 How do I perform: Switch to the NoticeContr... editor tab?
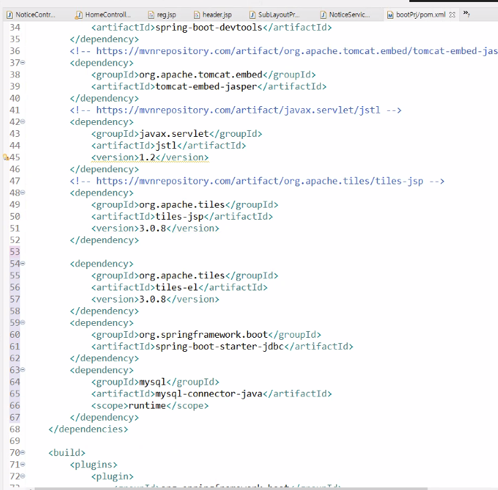pyautogui.click(x=31, y=15)
